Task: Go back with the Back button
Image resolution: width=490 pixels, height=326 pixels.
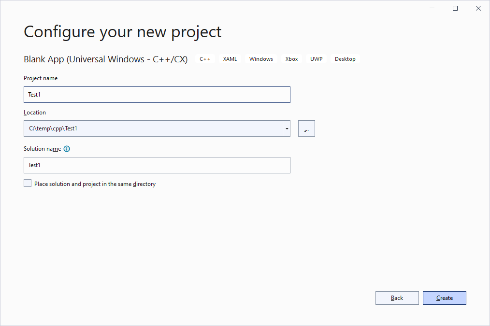Action: 397,298
